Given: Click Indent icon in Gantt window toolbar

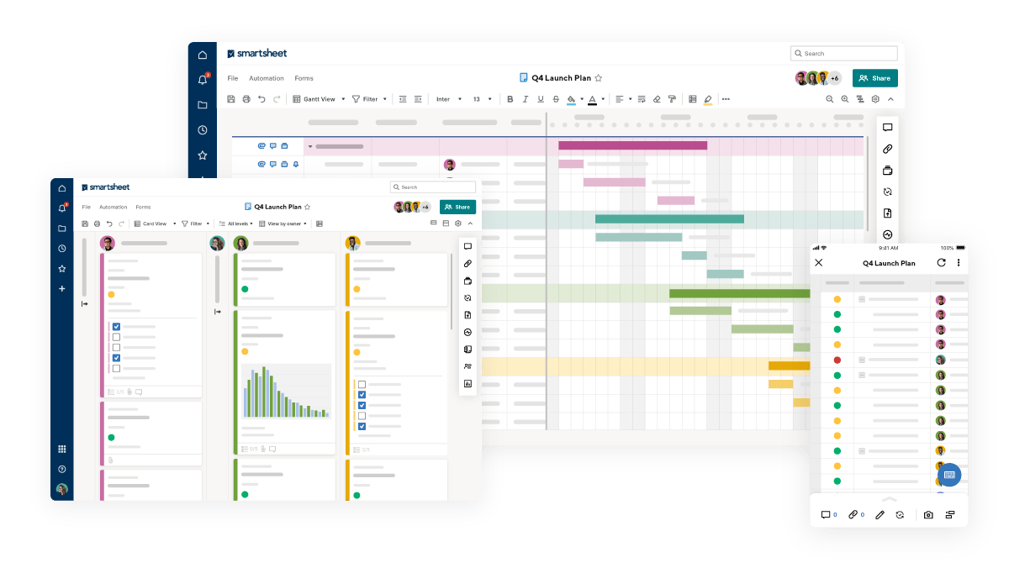Looking at the screenshot, I should click(x=418, y=99).
